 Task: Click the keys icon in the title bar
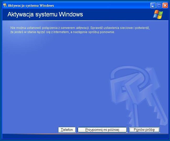point(4,5)
